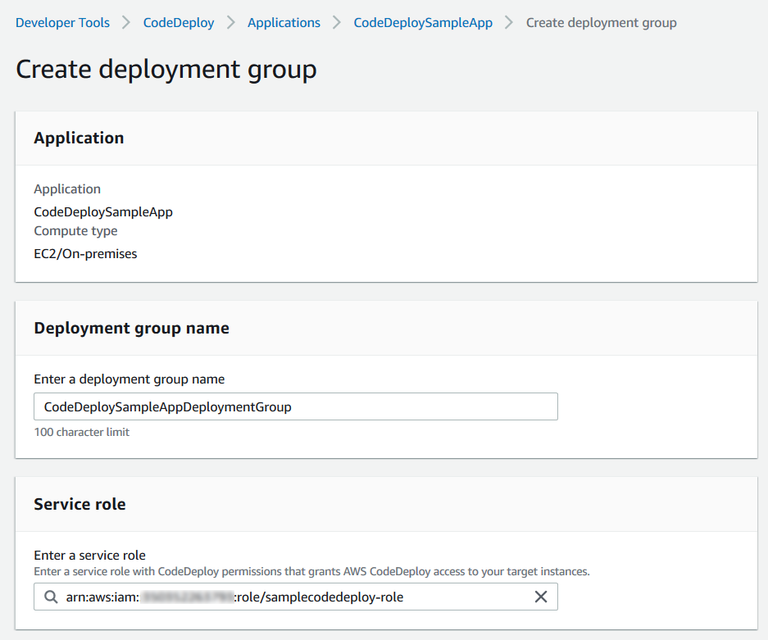Click Enter a service role label
Image resolution: width=768 pixels, height=640 pixels.
pos(89,556)
